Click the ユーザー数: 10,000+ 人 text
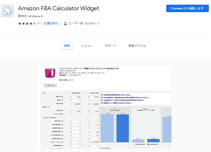Screen dimensions: 211x152 coord(84,23)
